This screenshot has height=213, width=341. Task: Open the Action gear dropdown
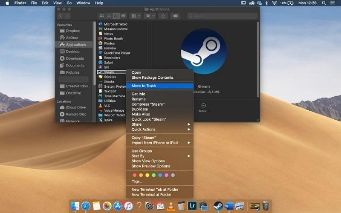(x=150, y=16)
